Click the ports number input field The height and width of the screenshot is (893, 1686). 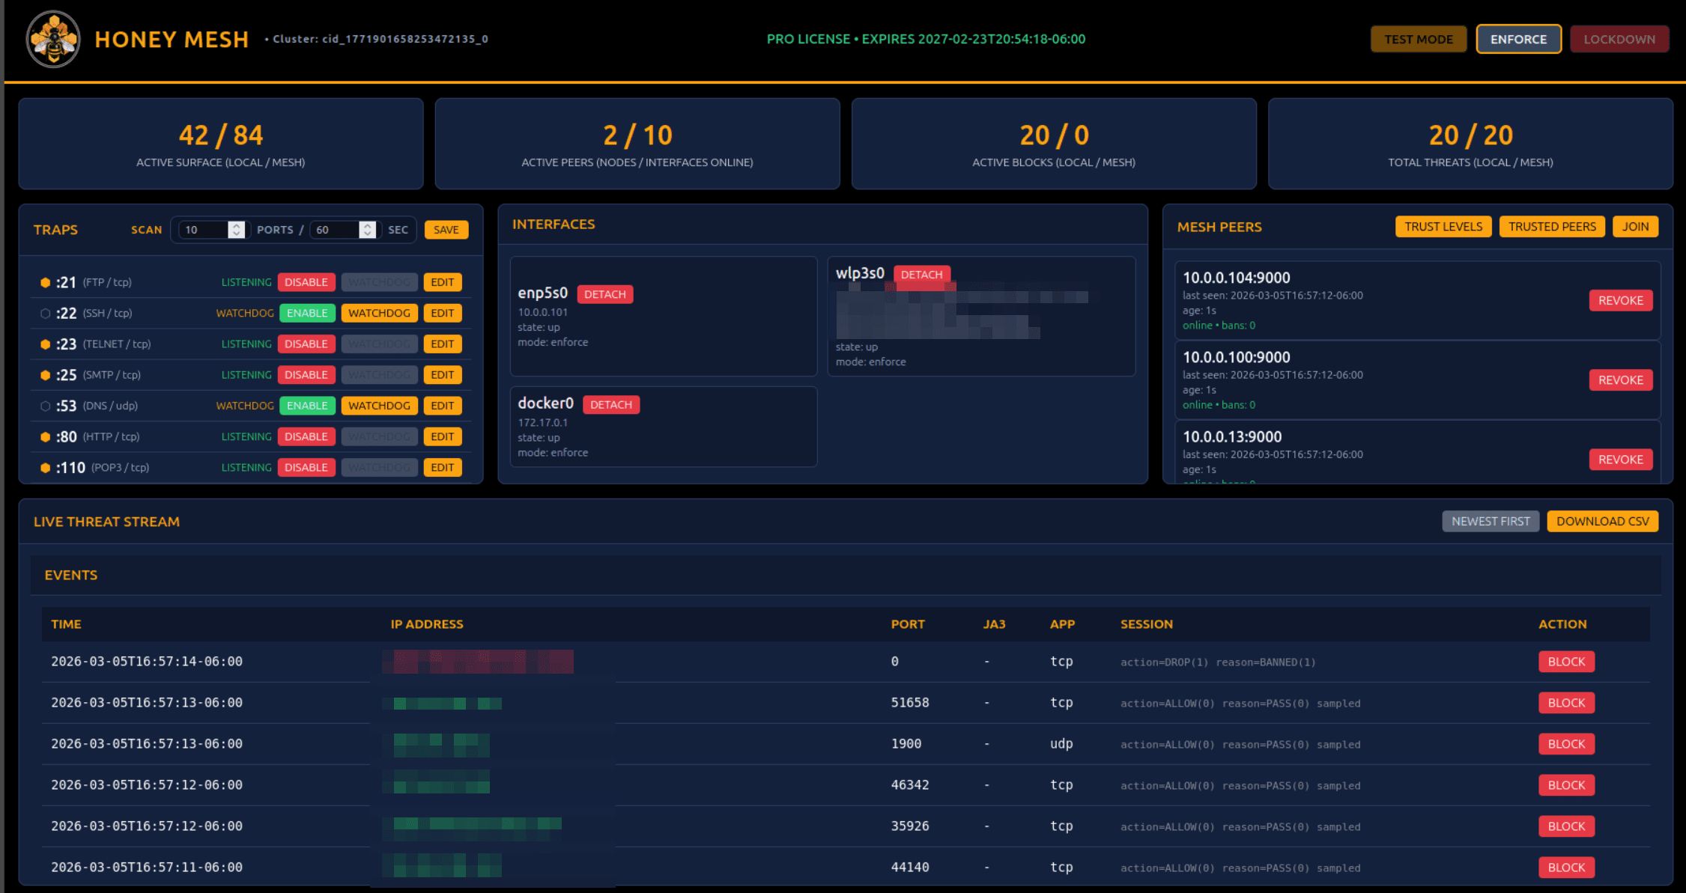(202, 229)
